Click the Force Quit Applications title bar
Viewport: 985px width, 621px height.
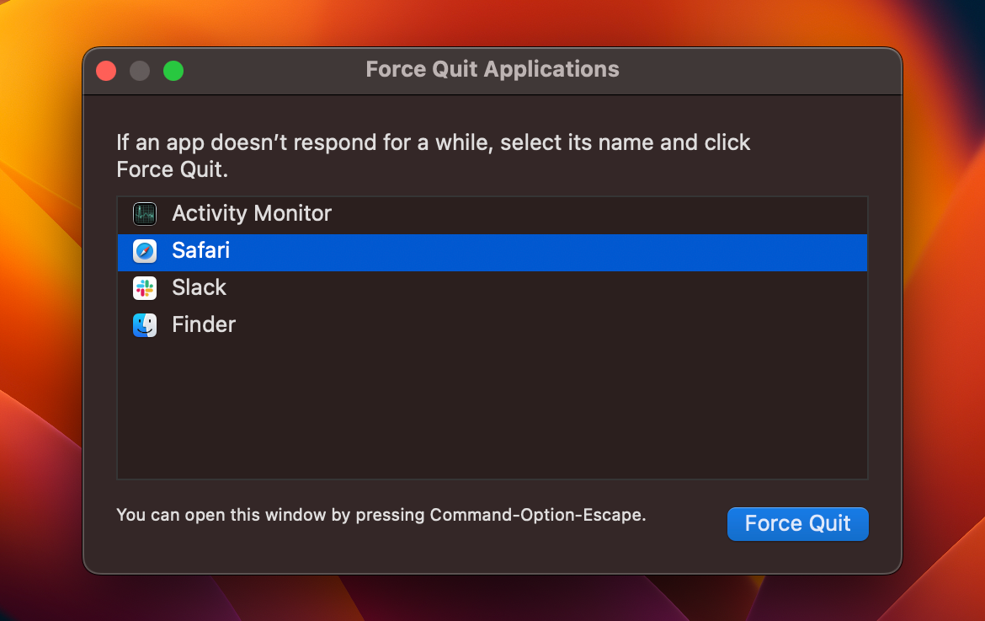[492, 69]
